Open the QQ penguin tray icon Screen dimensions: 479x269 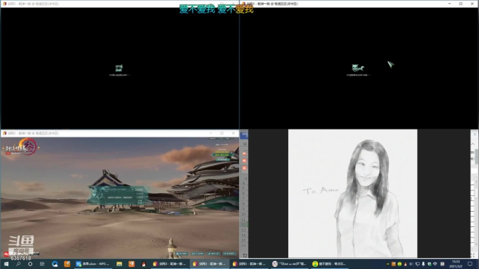click(x=405, y=264)
